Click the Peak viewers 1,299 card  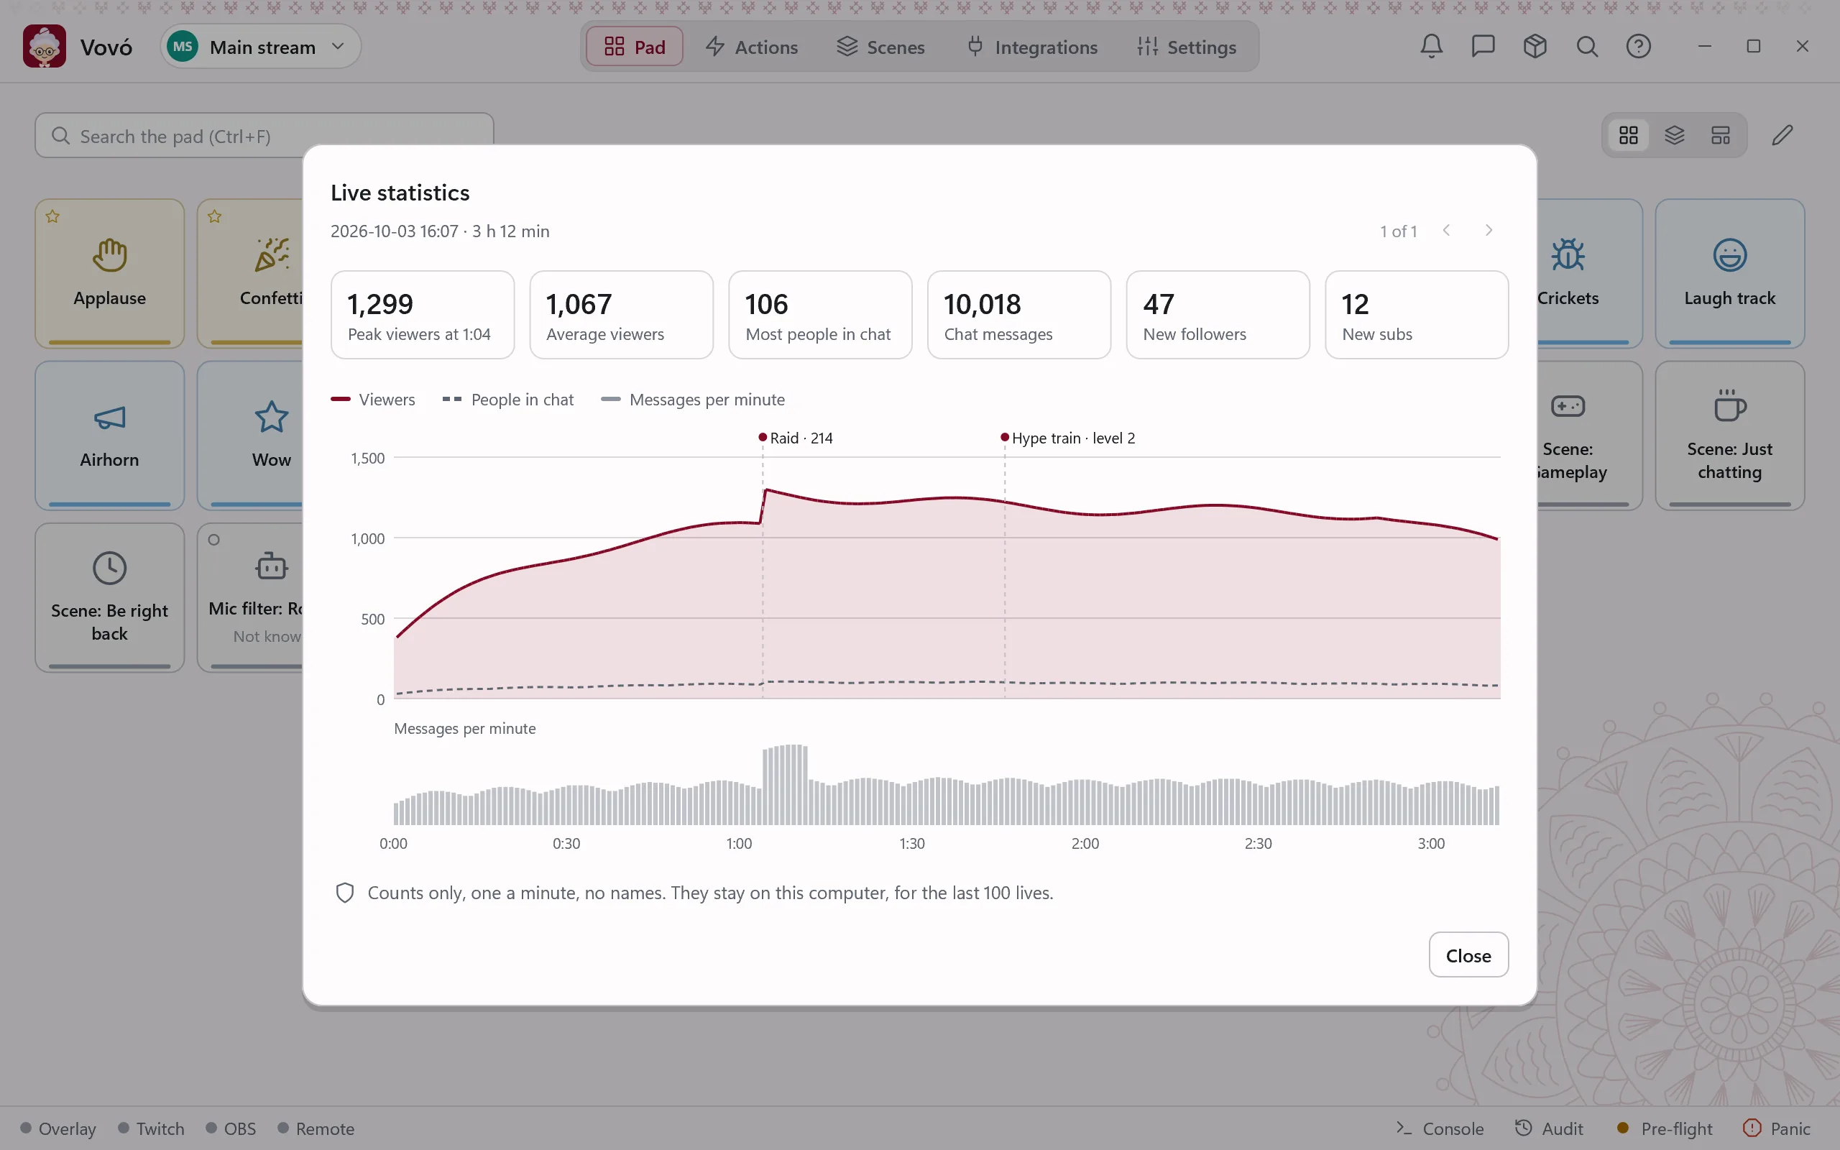[x=422, y=314]
